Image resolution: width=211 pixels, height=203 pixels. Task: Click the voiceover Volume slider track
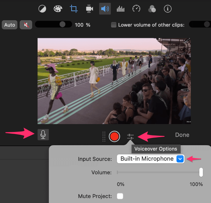pyautogui.click(x=158, y=172)
